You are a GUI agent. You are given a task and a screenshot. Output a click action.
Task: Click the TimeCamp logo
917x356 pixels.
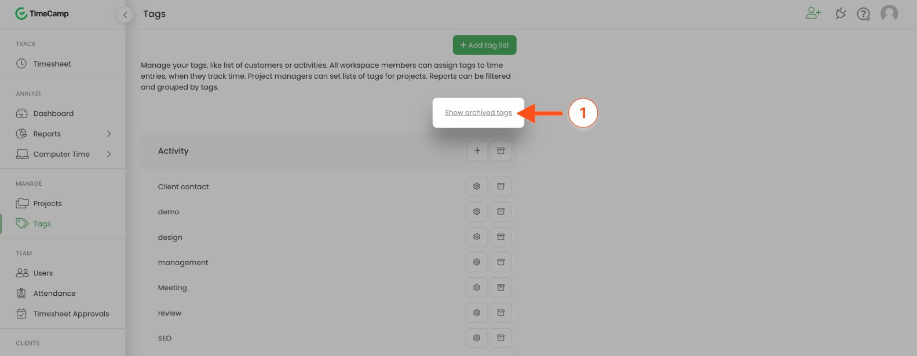(x=42, y=13)
